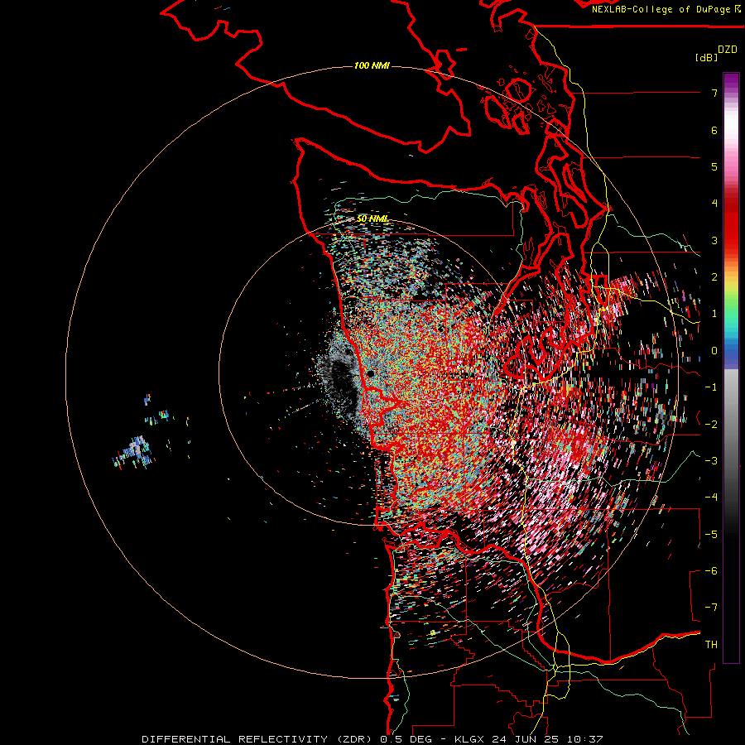Click the 24 JUN 25 date in the footer
Viewport: 745px width, 745px height.
[525, 739]
